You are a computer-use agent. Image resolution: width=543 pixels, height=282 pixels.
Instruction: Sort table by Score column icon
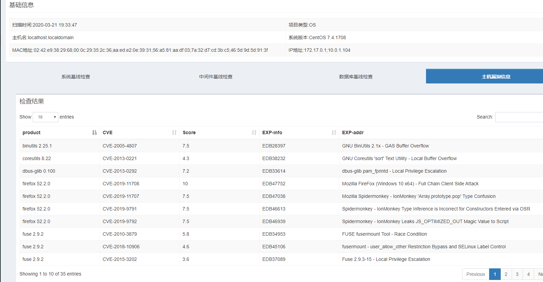[x=254, y=132]
